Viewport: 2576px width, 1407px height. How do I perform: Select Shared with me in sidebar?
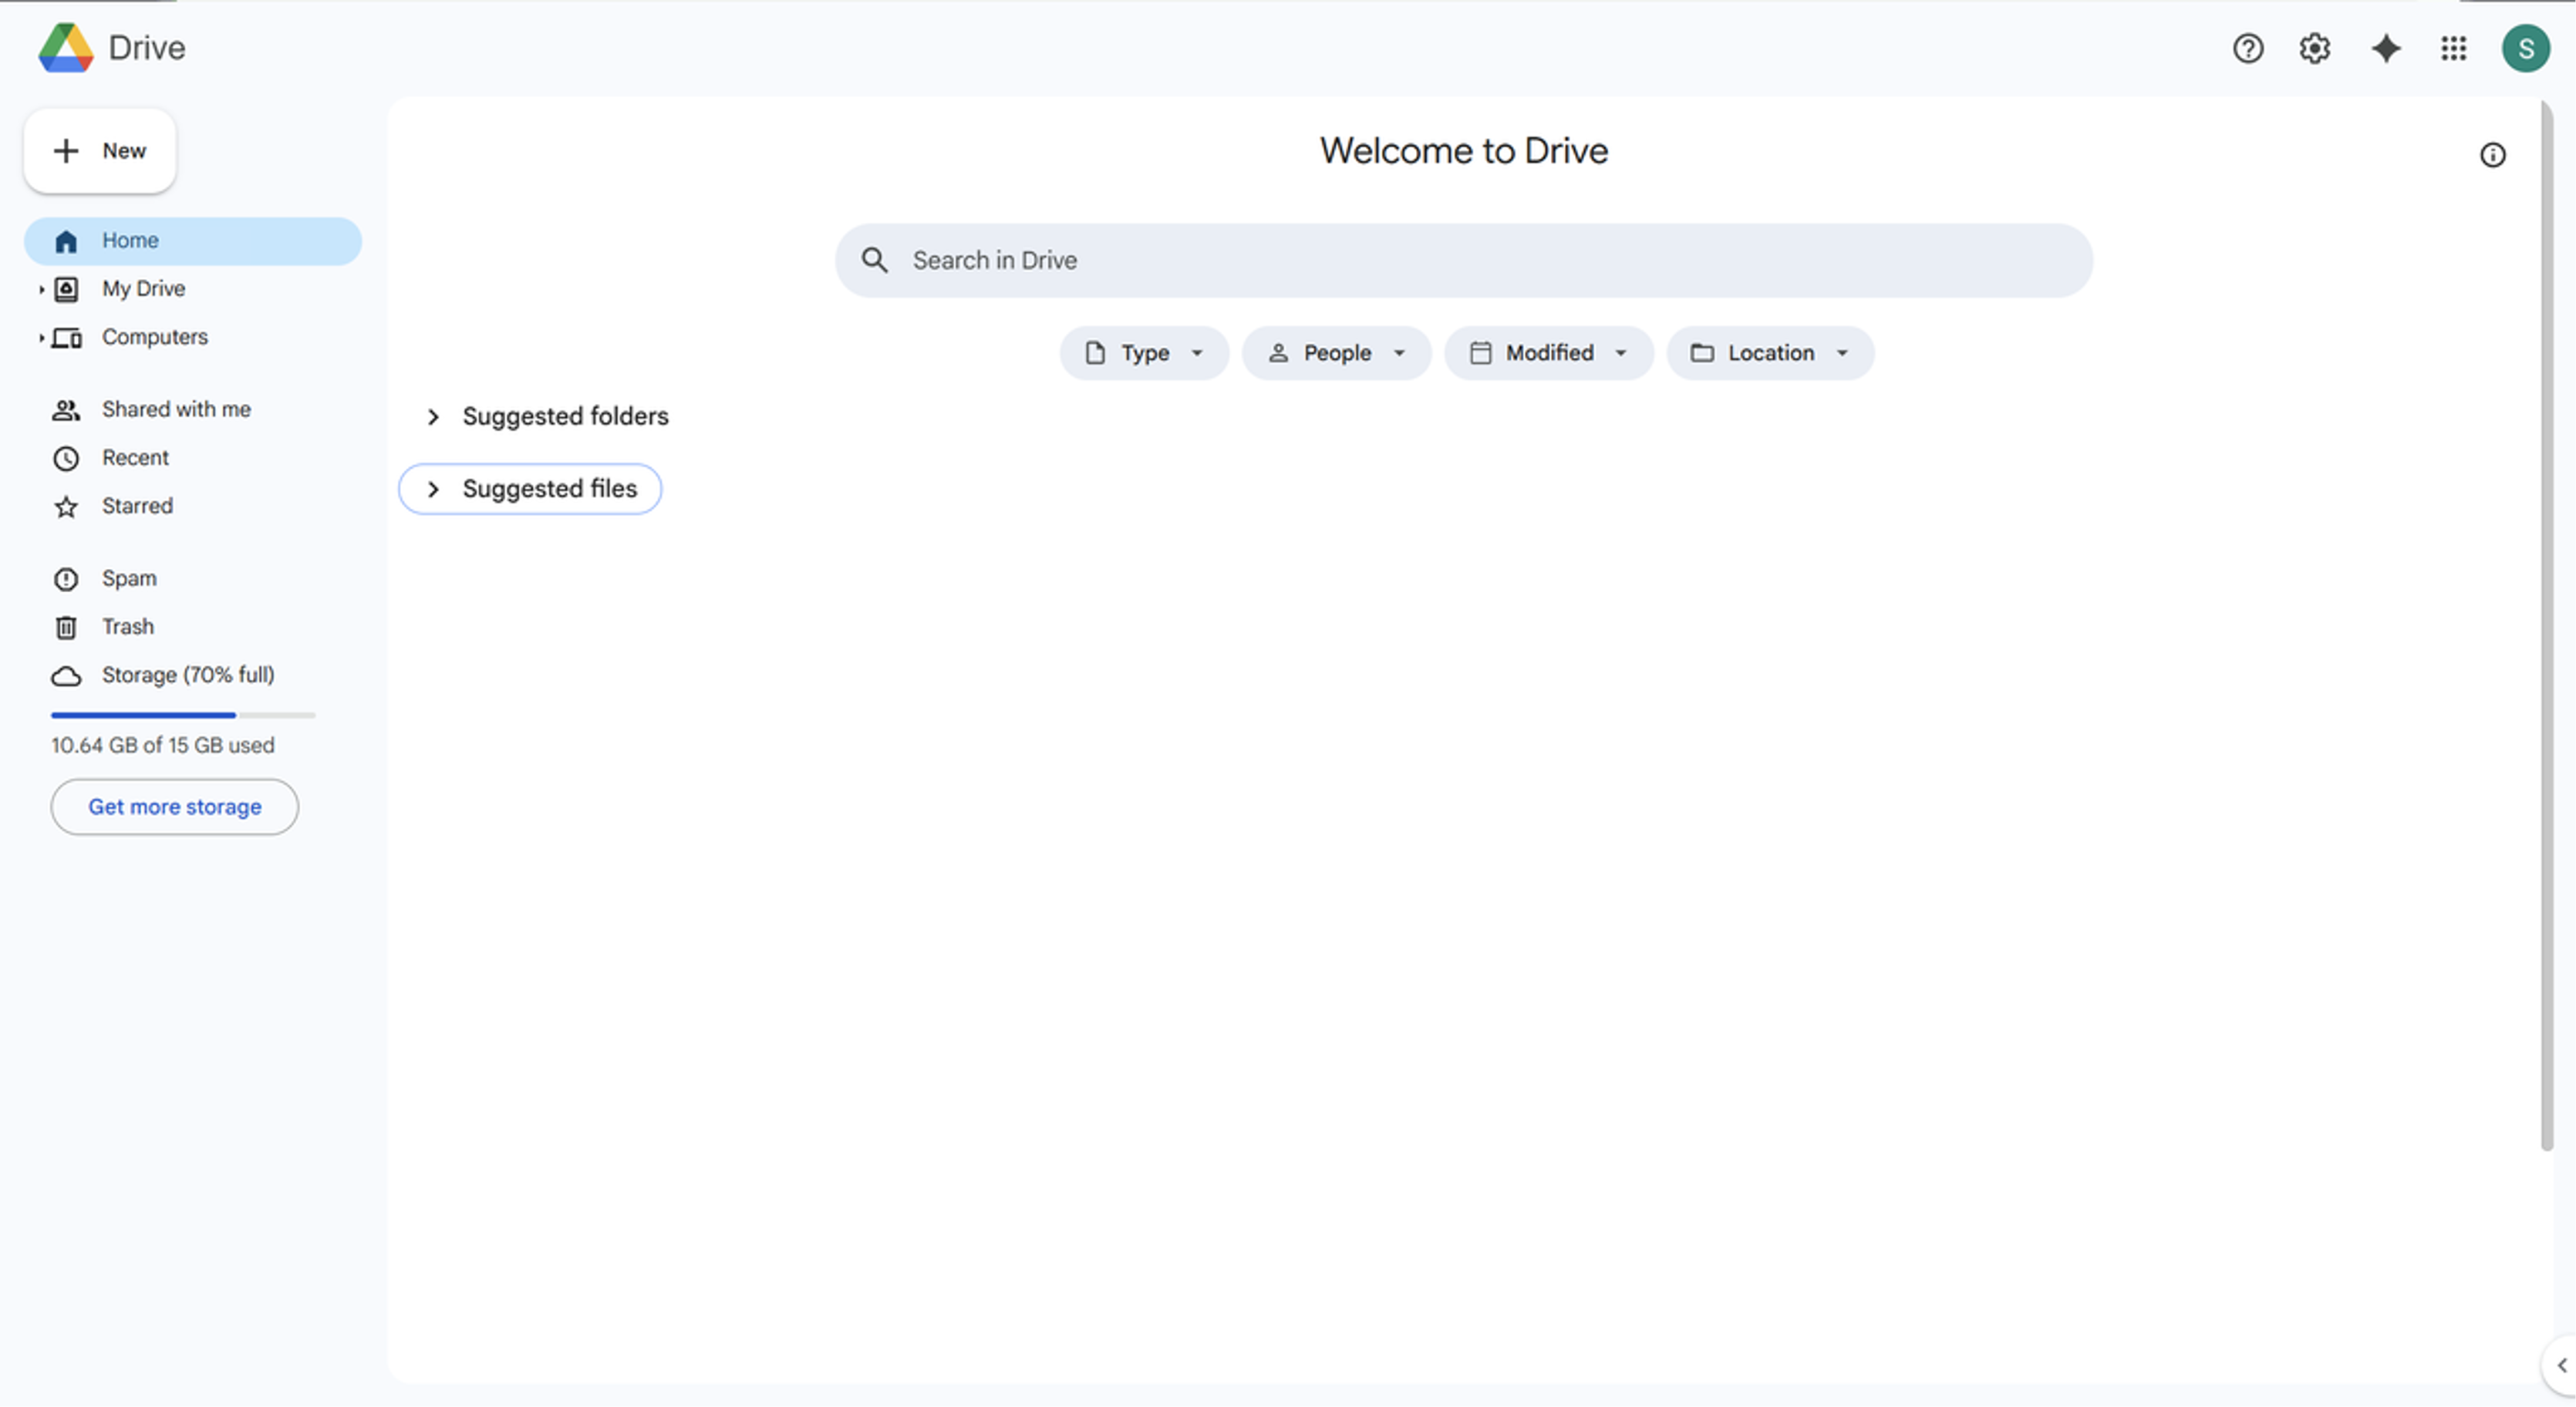[176, 409]
